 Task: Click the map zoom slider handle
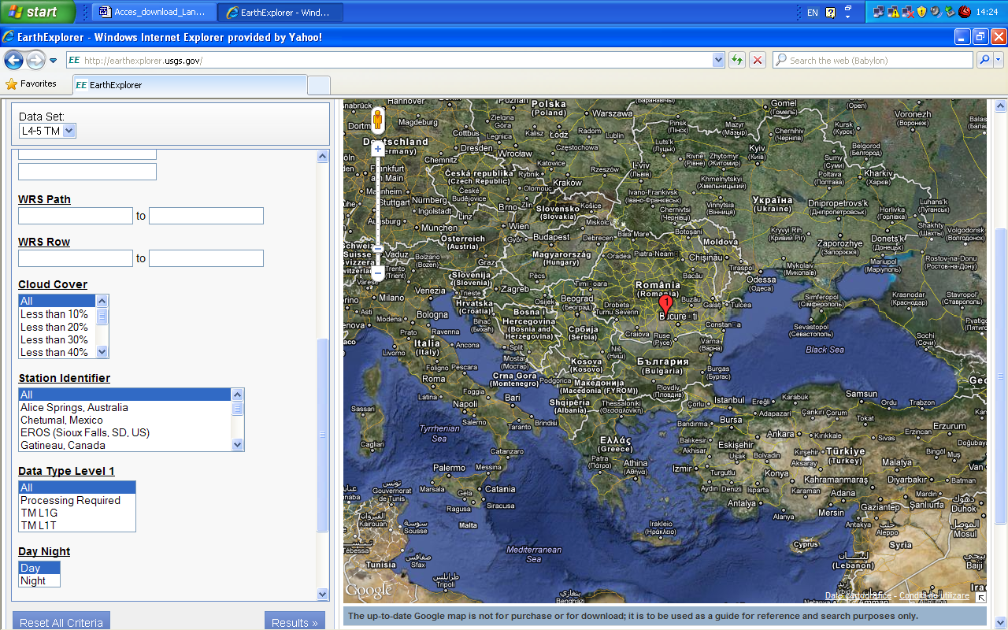378,249
